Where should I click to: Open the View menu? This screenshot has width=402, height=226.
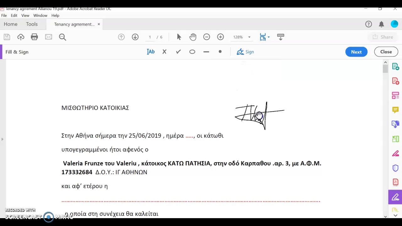click(x=25, y=15)
